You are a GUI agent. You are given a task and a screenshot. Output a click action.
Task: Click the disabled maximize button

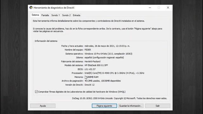(159, 8)
